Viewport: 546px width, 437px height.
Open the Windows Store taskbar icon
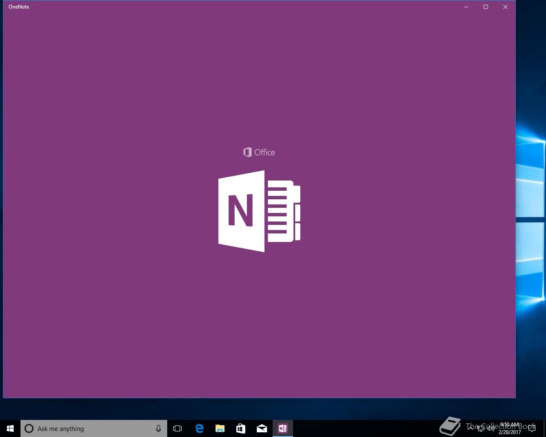pyautogui.click(x=241, y=428)
